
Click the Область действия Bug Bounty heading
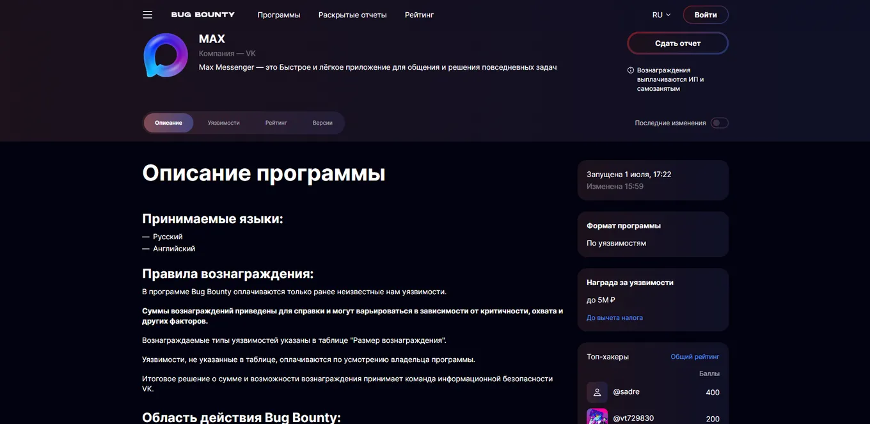[241, 418]
